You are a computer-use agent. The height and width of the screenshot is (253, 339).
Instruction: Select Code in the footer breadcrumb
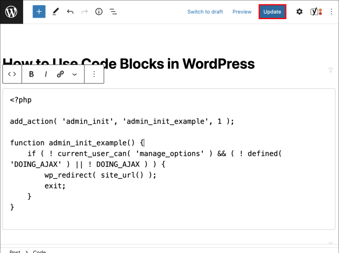[39, 251]
